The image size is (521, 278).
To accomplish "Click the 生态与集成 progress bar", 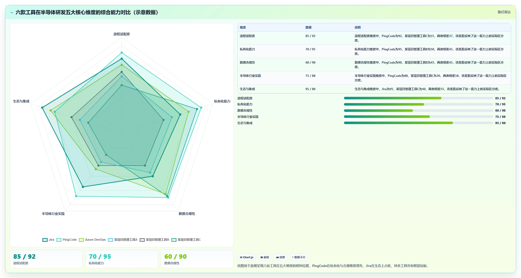I will tap(418, 123).
